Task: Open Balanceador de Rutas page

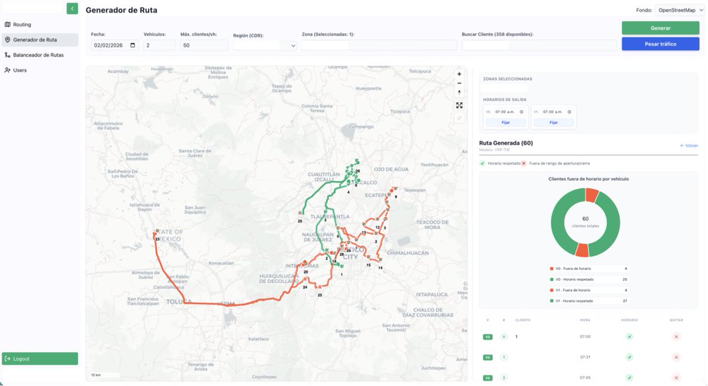Action: click(x=40, y=55)
